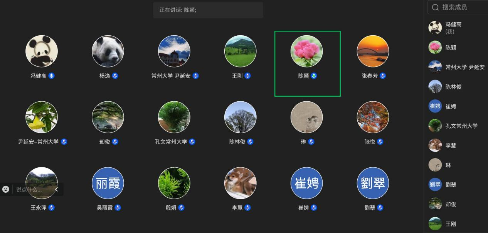
Task: Click the 说点什么 chat input box
Action: click(x=31, y=189)
